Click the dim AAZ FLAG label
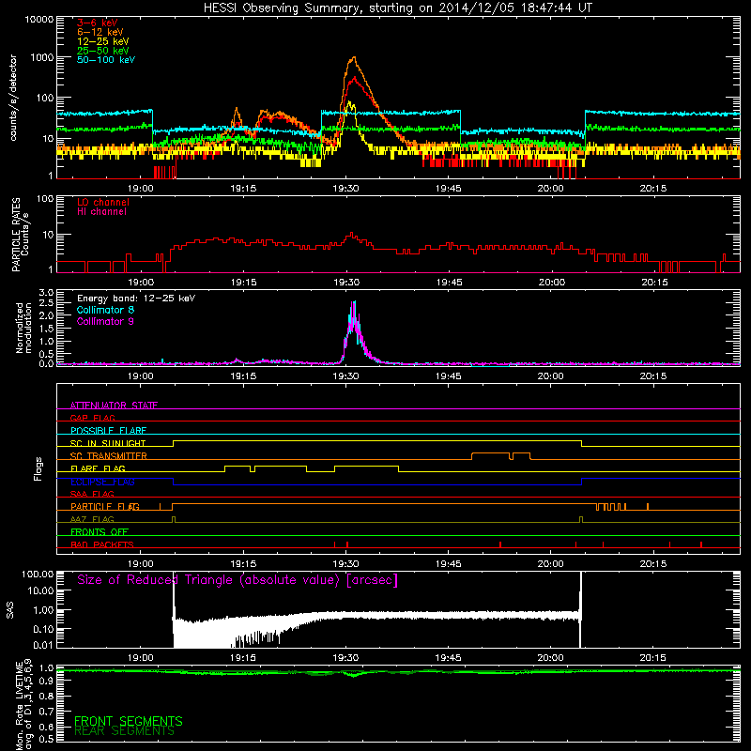 coord(92,519)
